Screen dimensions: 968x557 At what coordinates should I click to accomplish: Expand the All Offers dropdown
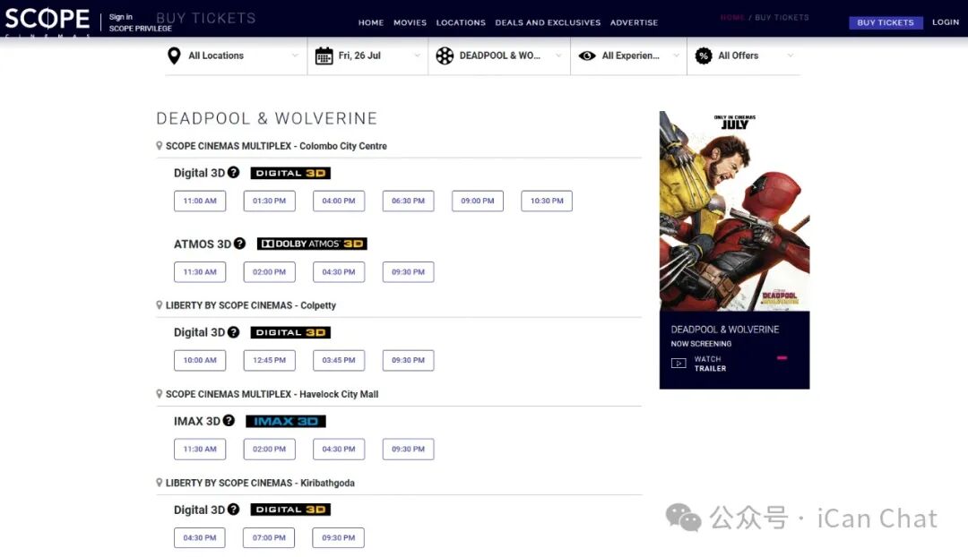pos(744,56)
